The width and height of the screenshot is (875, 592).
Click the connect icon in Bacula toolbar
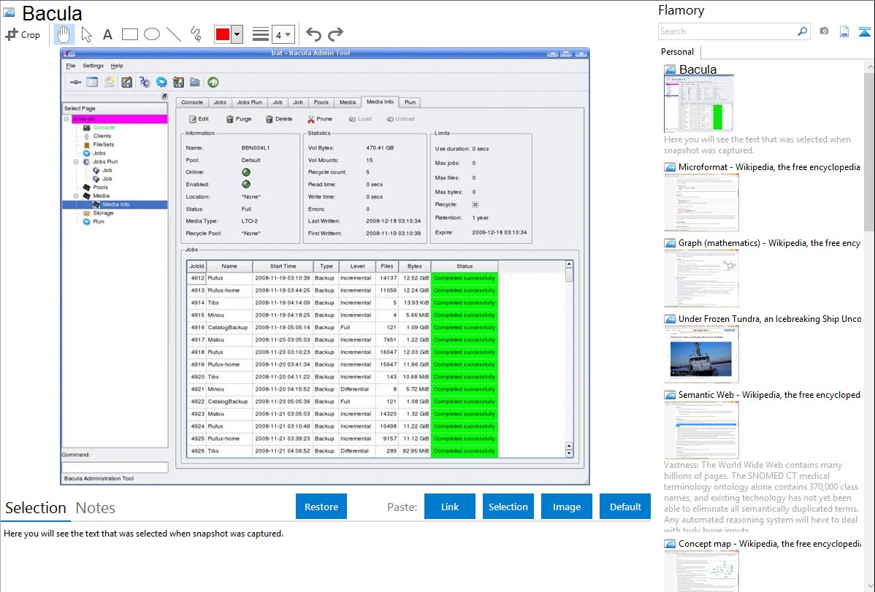75,82
